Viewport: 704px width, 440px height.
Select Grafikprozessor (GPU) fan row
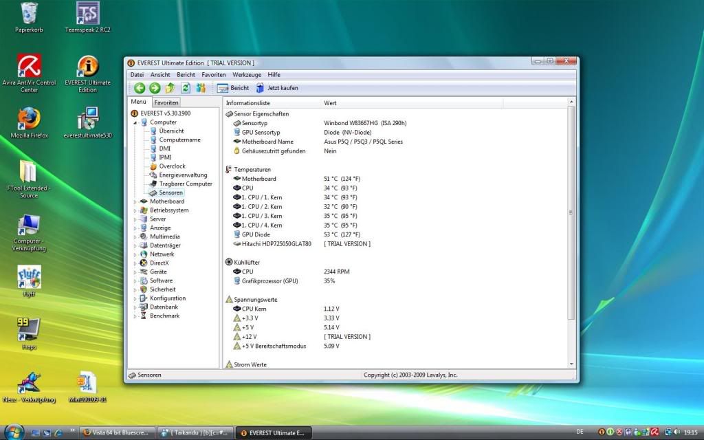click(x=395, y=281)
